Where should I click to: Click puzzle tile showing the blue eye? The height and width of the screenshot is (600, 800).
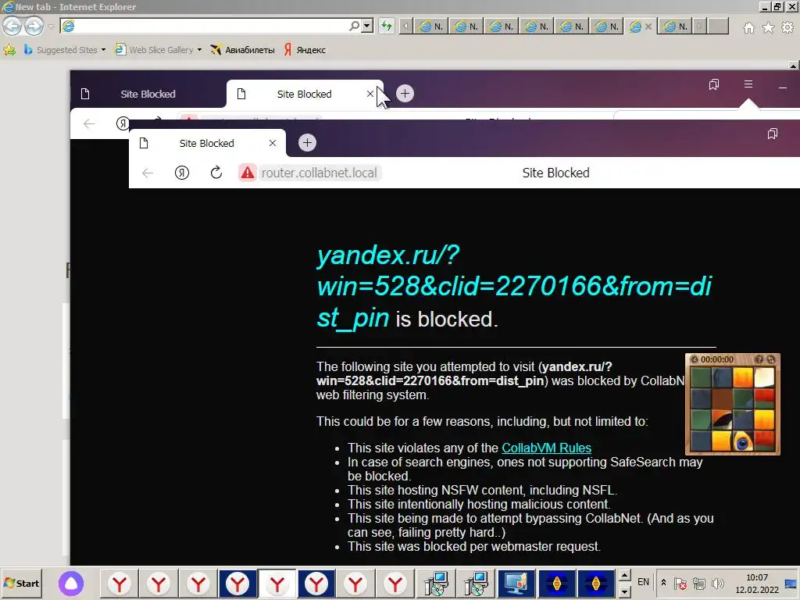click(x=742, y=441)
